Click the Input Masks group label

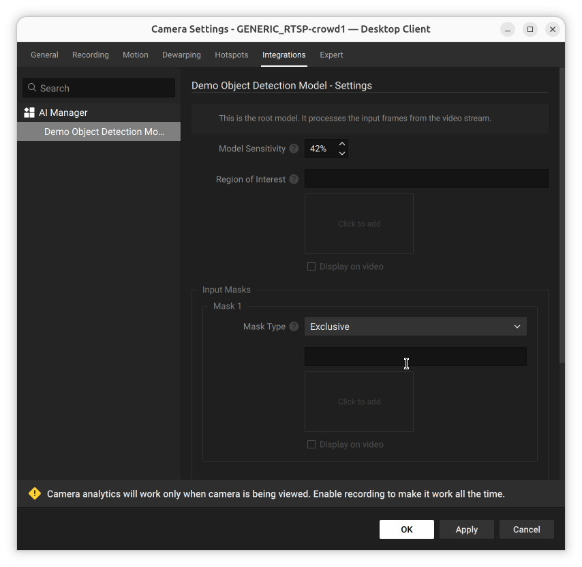click(x=226, y=290)
